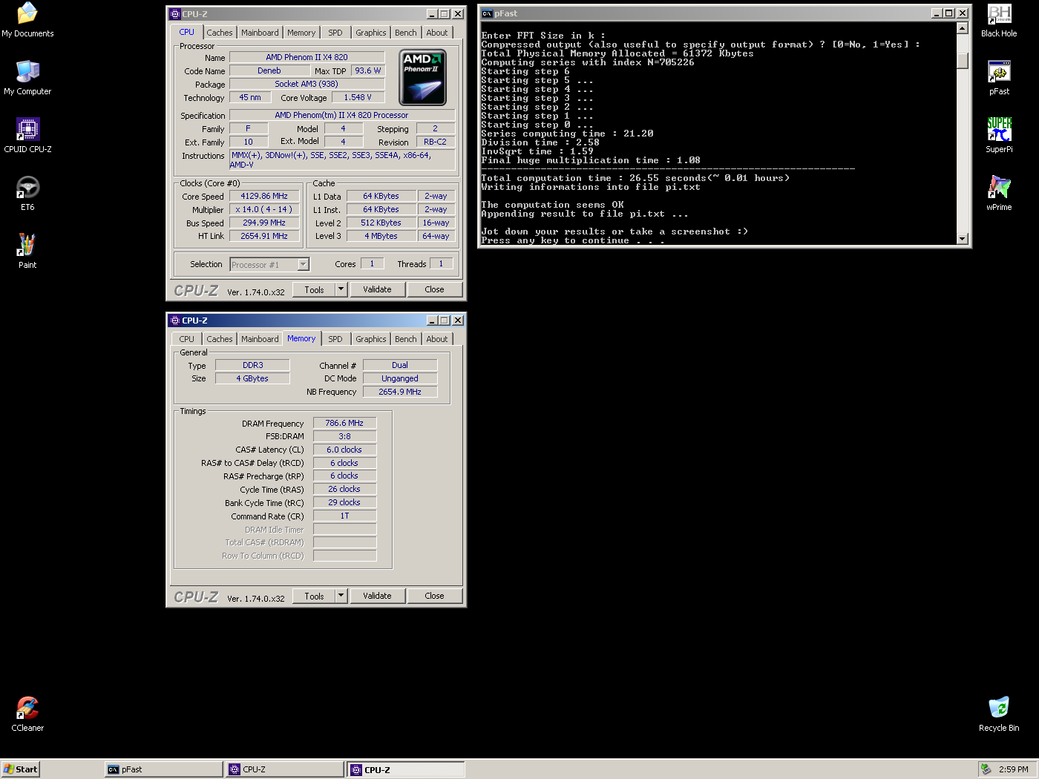Viewport: 1039px width, 779px height.
Task: Launch CCleaner desktop shortcut
Action: tap(27, 714)
